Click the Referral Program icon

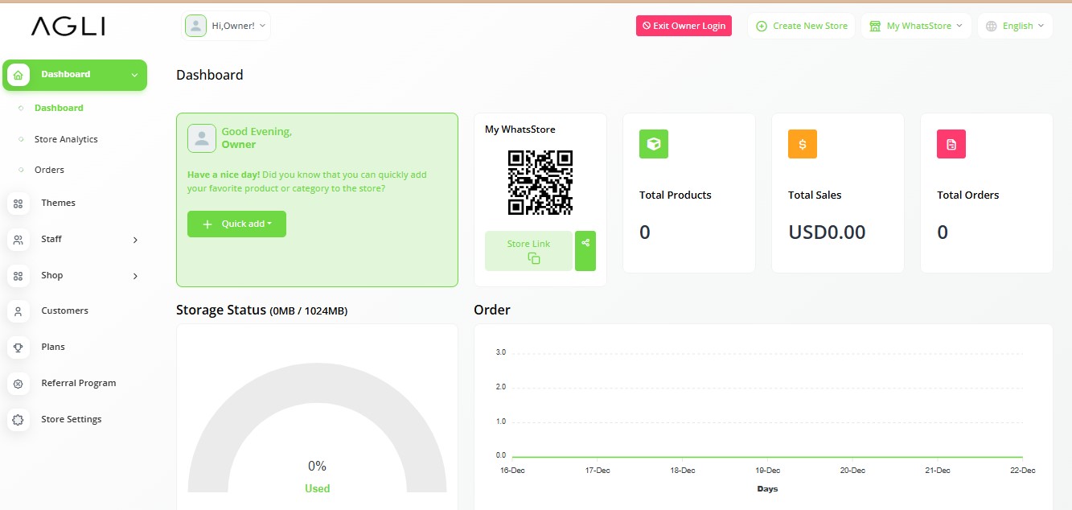[x=18, y=384]
